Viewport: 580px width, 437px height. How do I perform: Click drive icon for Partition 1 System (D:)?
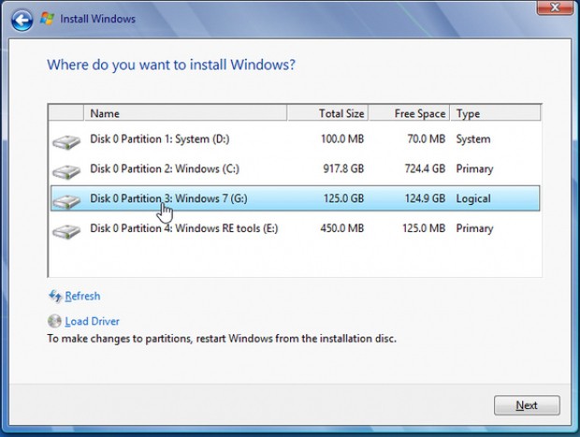point(66,142)
